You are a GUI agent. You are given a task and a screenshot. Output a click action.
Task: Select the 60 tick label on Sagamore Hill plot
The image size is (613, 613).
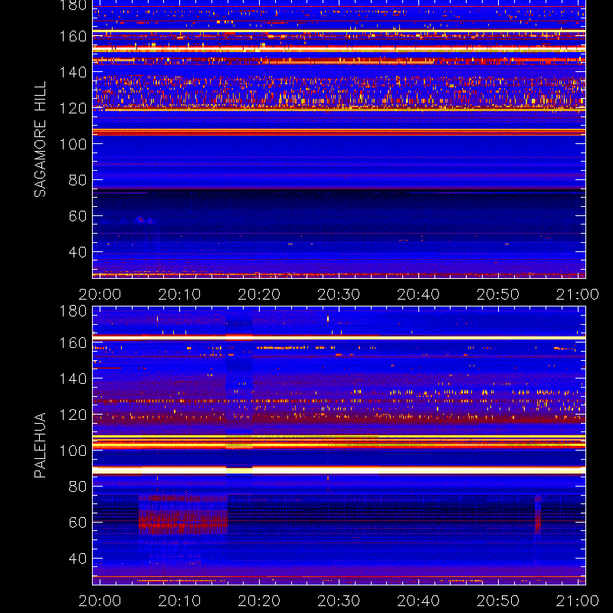pyautogui.click(x=77, y=216)
